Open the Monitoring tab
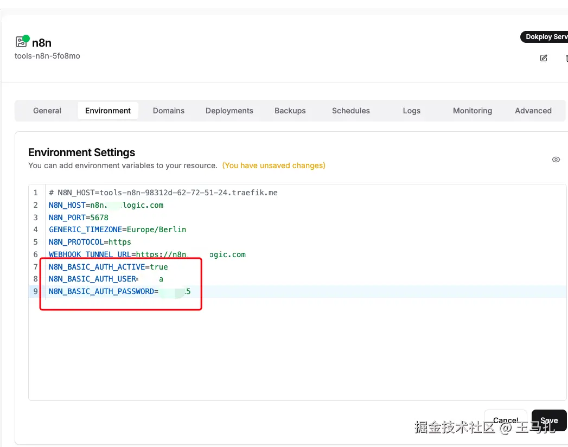 473,111
